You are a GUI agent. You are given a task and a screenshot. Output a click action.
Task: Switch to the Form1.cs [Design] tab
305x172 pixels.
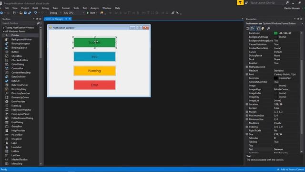pyautogui.click(x=54, y=19)
